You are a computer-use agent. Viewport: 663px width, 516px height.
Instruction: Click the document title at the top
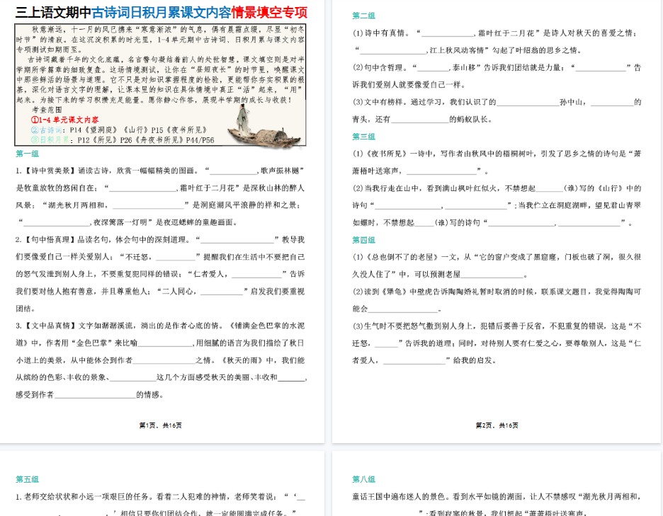click(161, 12)
